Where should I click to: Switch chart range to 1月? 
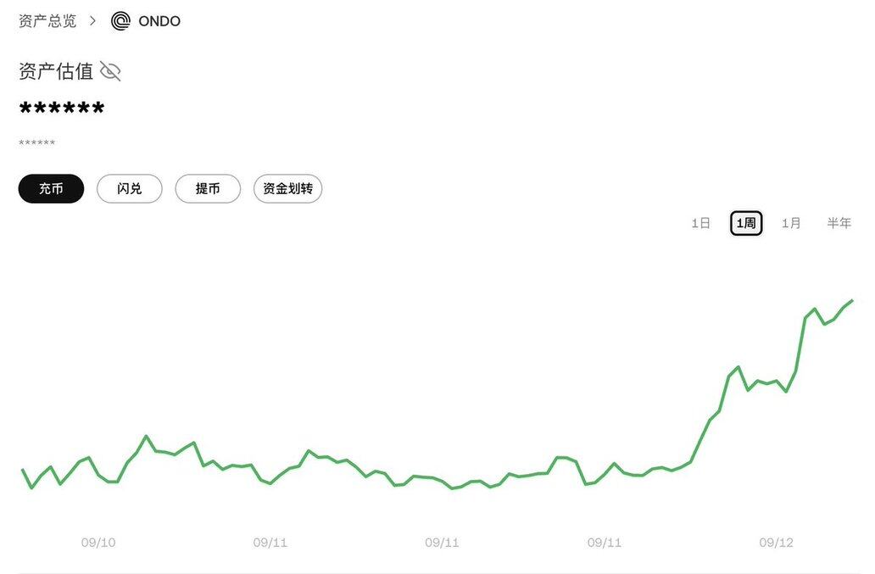[791, 223]
